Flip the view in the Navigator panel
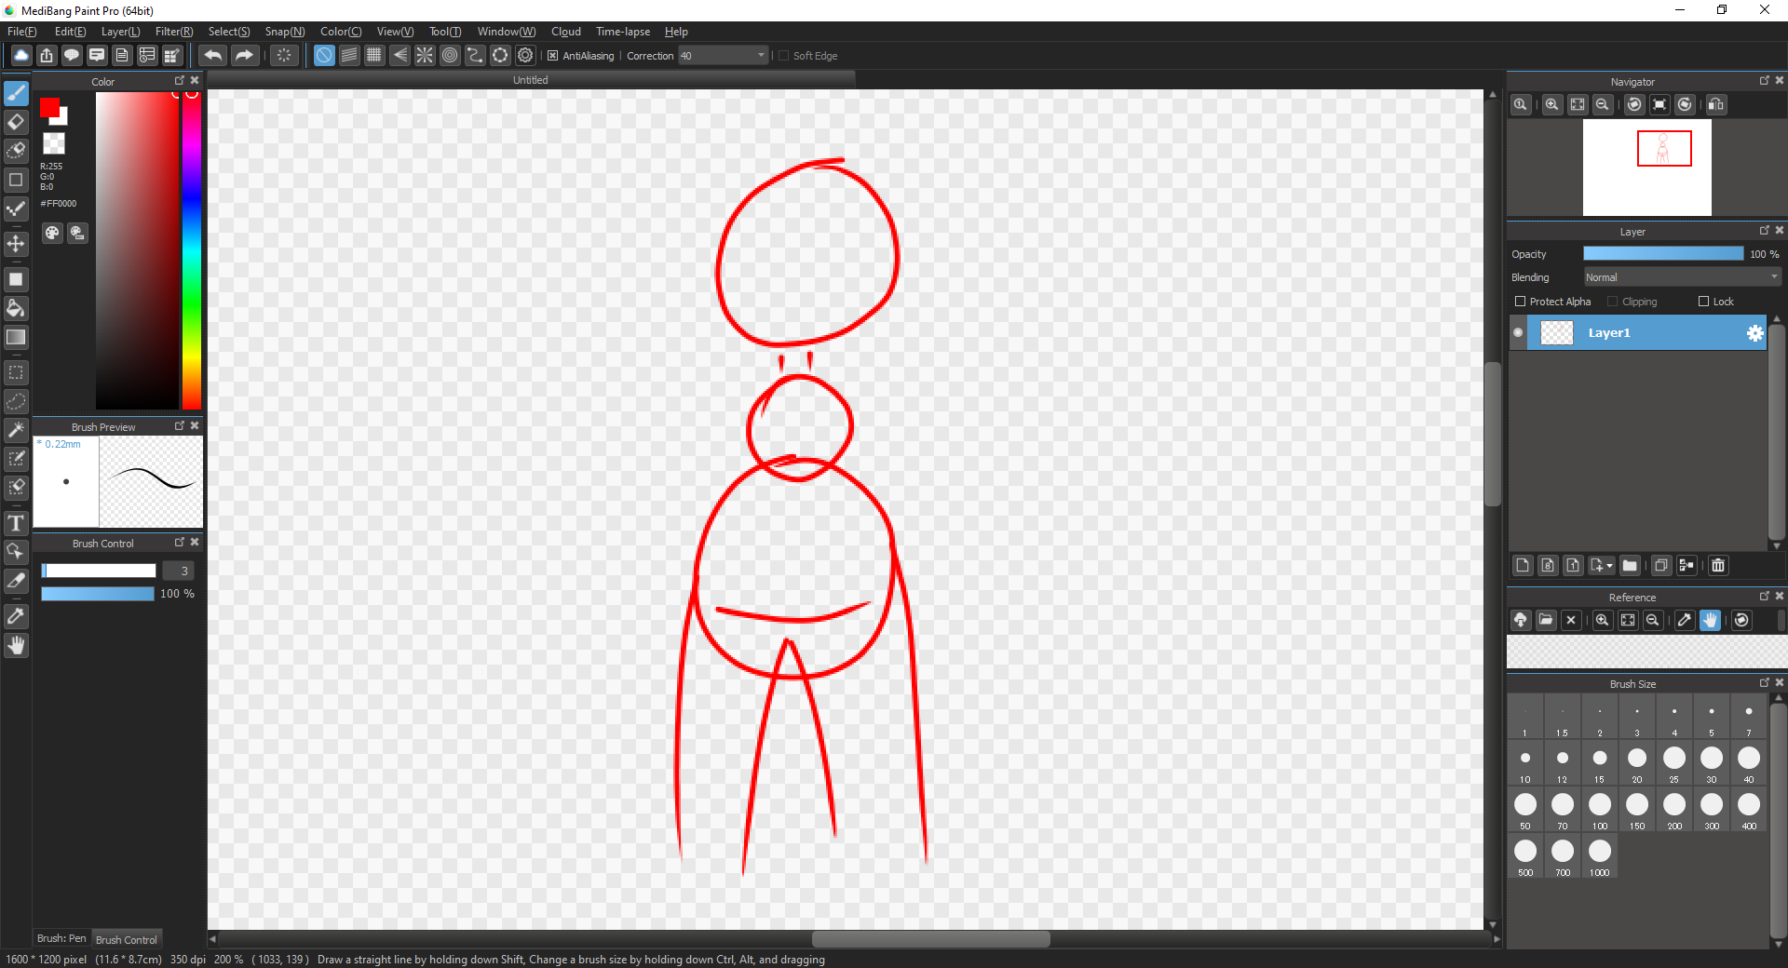 (1716, 104)
